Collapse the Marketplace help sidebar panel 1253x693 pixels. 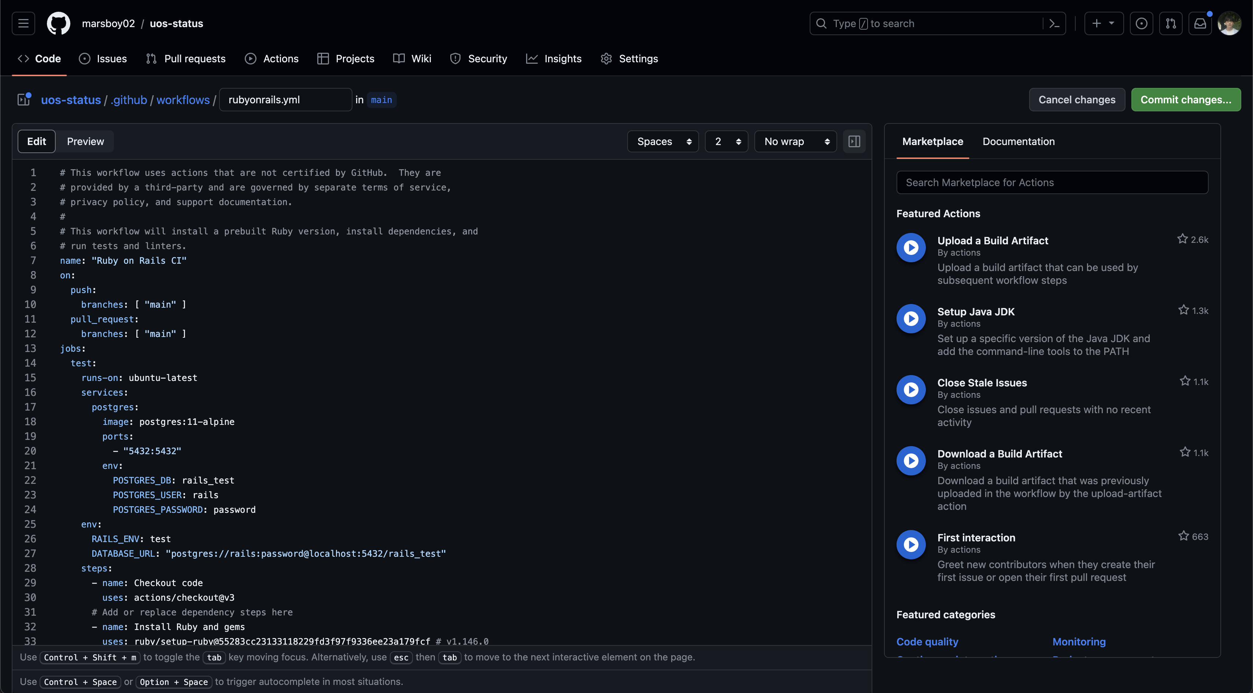(x=854, y=141)
